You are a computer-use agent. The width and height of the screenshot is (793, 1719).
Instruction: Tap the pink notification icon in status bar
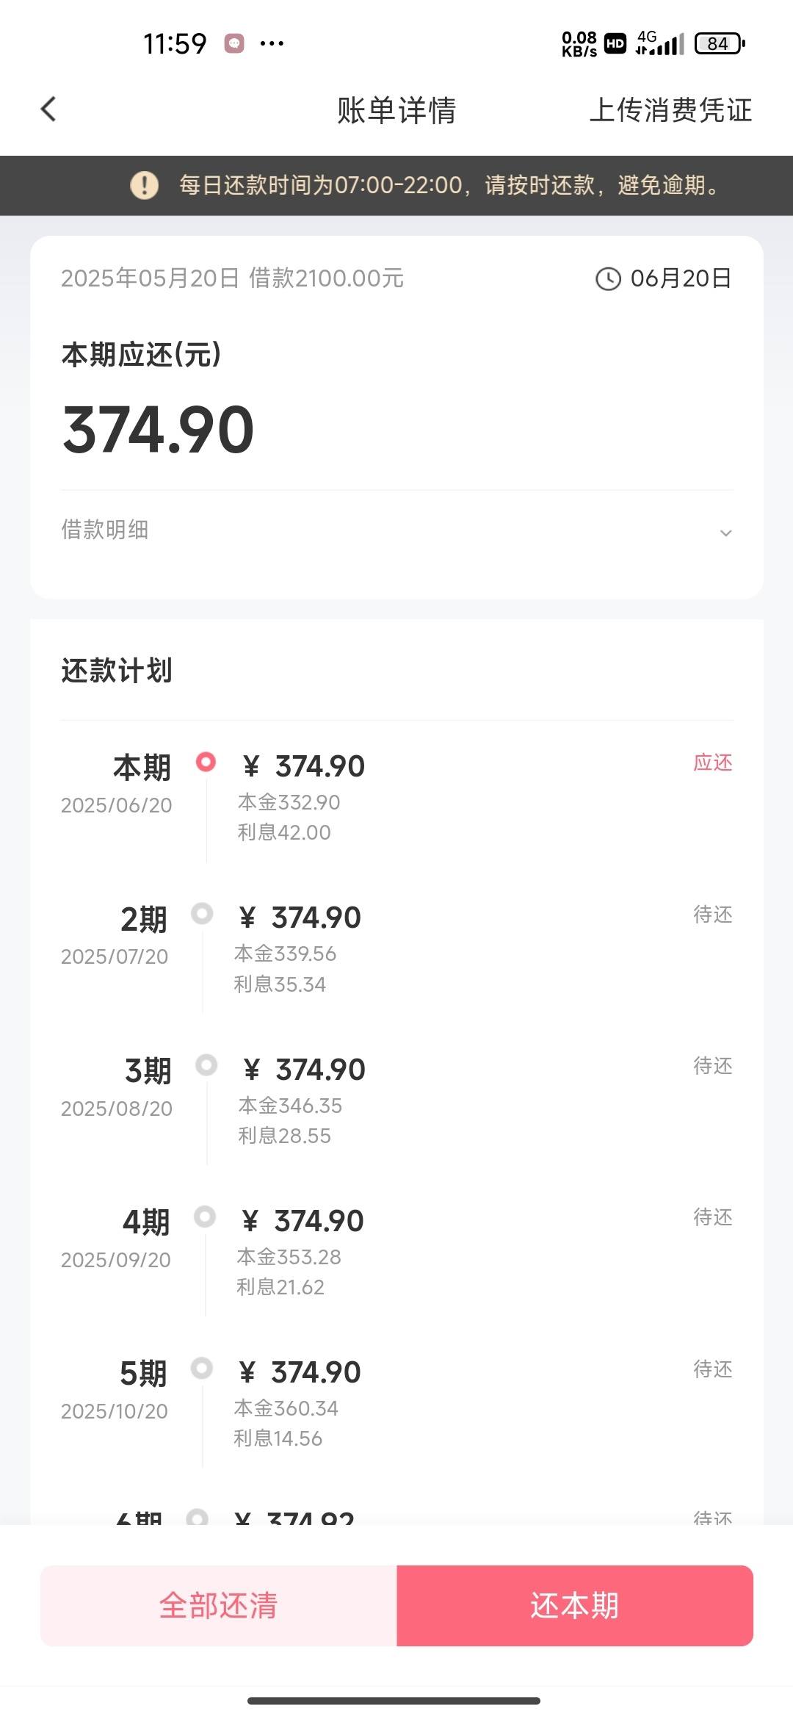[x=234, y=43]
